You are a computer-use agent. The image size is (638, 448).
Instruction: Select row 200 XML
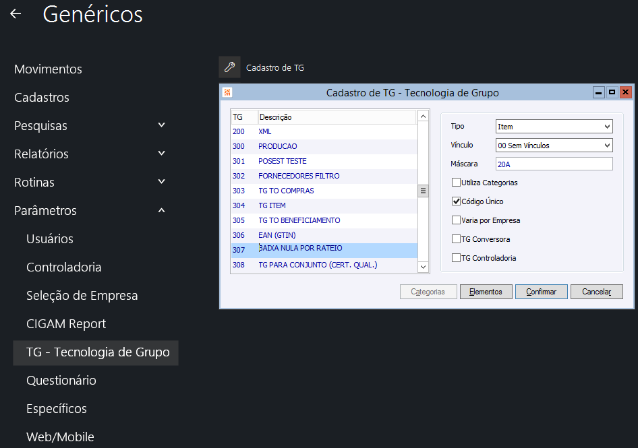point(324,132)
